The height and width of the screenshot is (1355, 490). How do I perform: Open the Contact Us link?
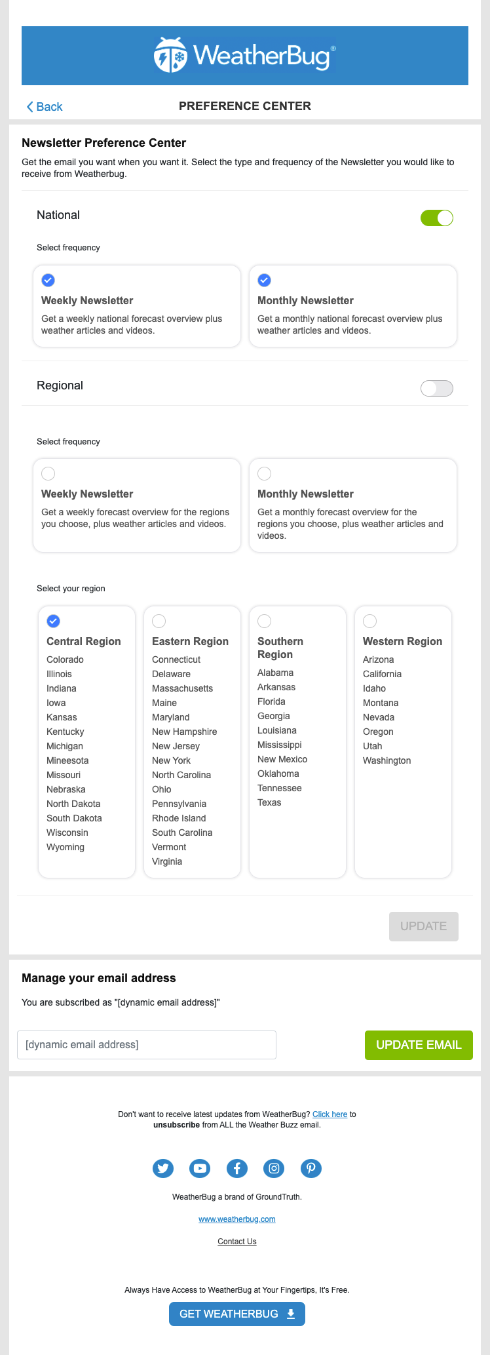pos(237,1242)
